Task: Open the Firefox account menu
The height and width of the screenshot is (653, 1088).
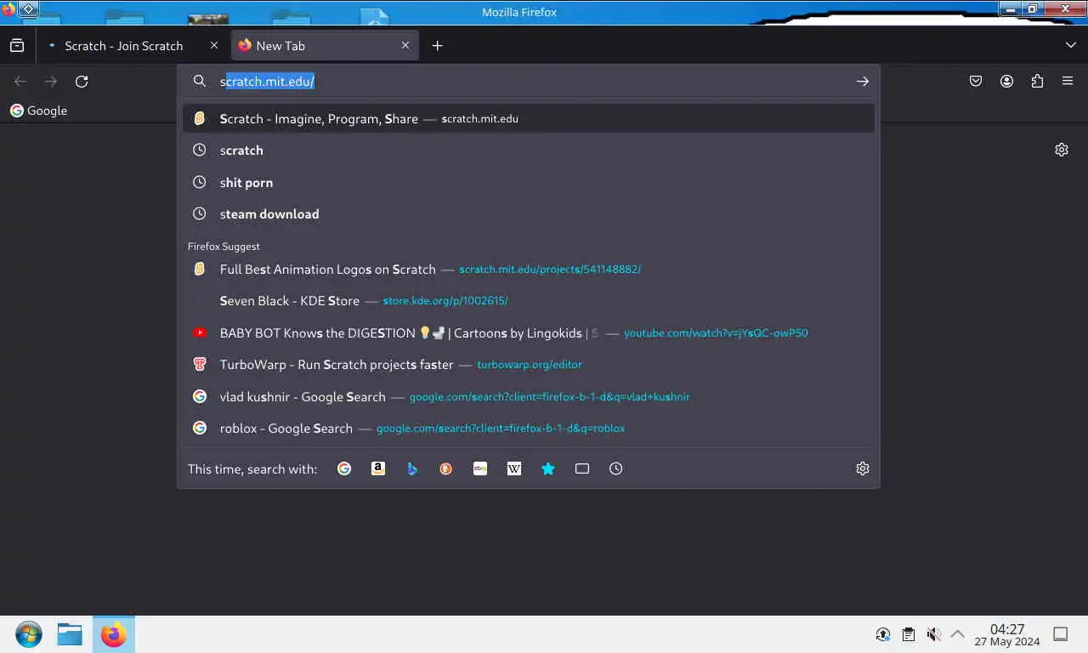Action: coord(1006,82)
